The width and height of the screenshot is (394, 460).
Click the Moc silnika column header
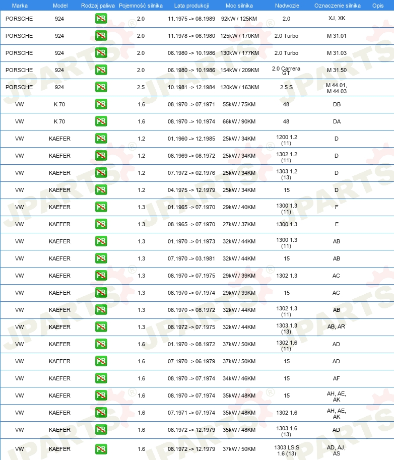tap(239, 6)
